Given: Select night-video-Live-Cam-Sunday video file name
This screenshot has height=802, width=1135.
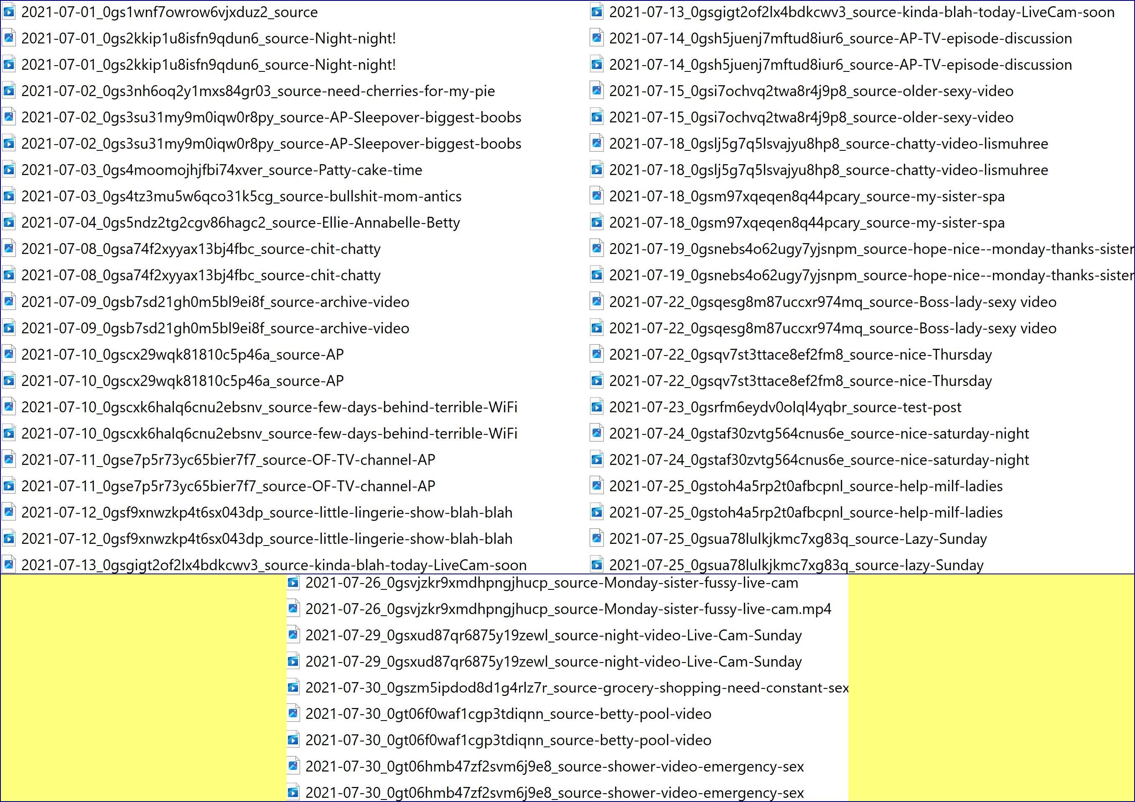Looking at the screenshot, I should (553, 661).
